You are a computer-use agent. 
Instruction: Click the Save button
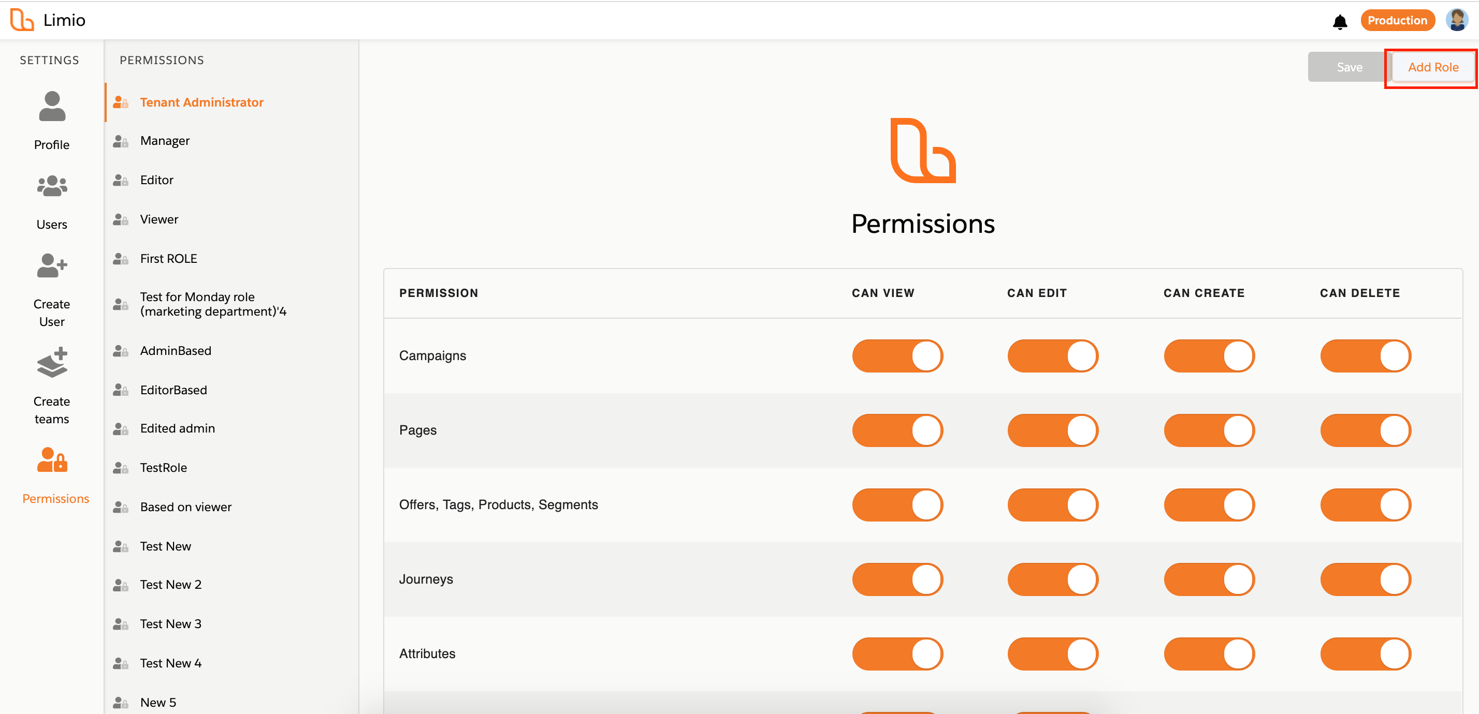pyautogui.click(x=1349, y=68)
